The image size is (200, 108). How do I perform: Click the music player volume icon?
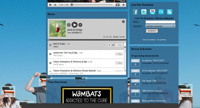(110, 37)
